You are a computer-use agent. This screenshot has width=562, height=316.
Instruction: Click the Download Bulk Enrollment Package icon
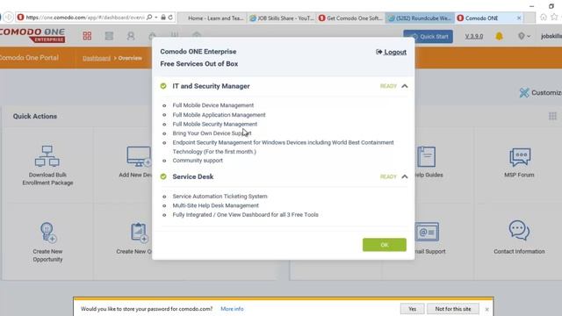pyautogui.click(x=47, y=156)
